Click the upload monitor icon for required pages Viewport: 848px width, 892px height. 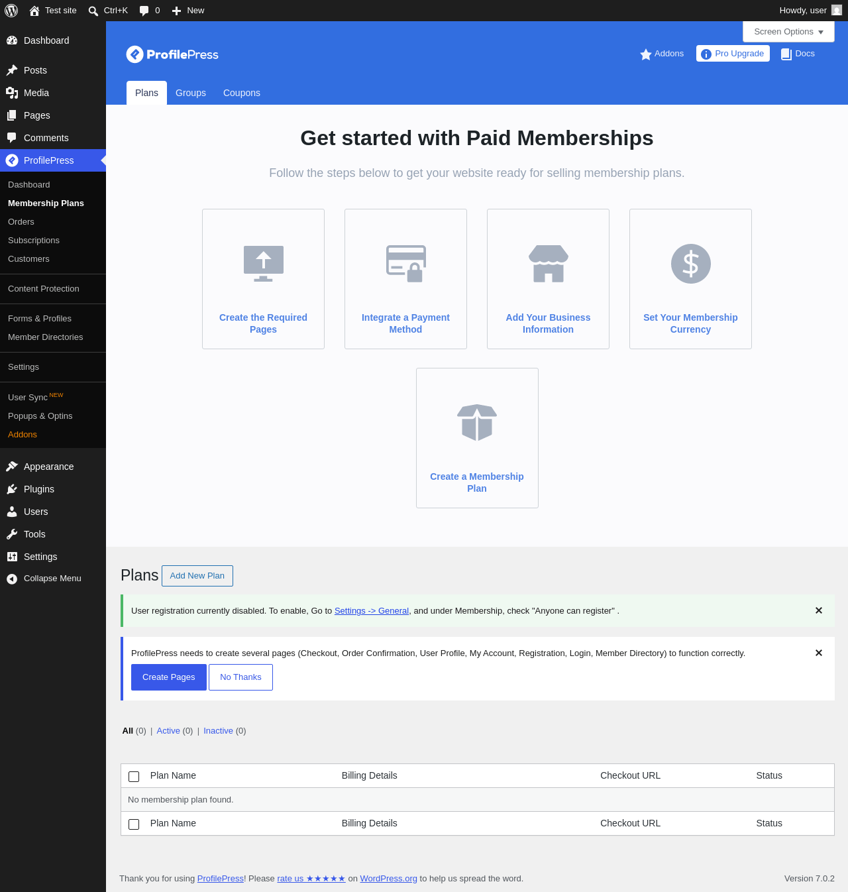264,264
